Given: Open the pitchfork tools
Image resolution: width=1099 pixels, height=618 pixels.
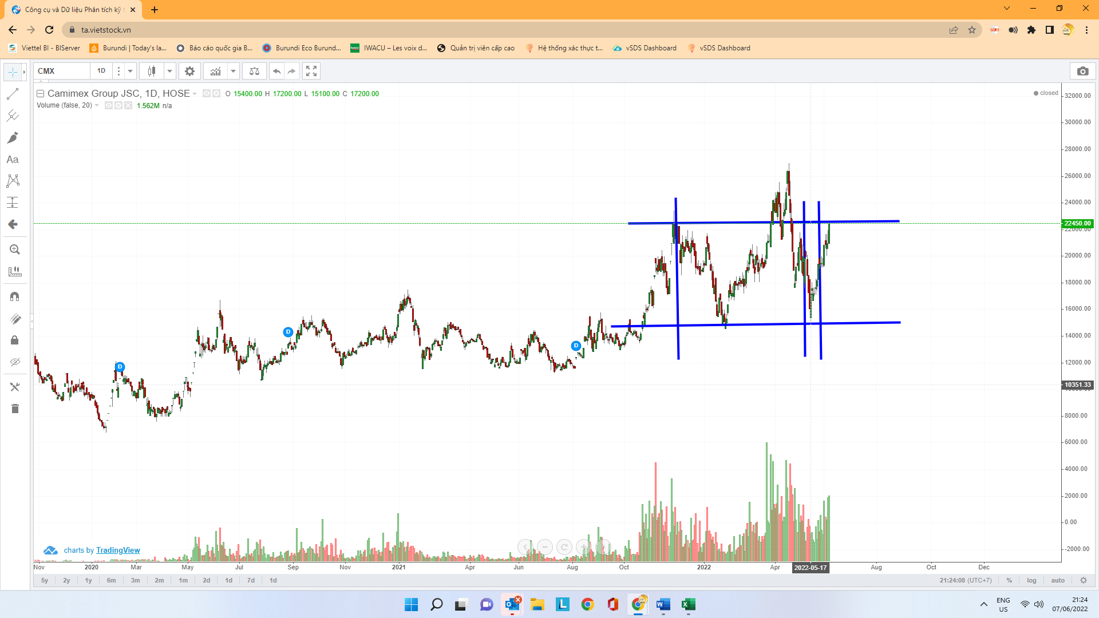Looking at the screenshot, I should click(x=13, y=116).
